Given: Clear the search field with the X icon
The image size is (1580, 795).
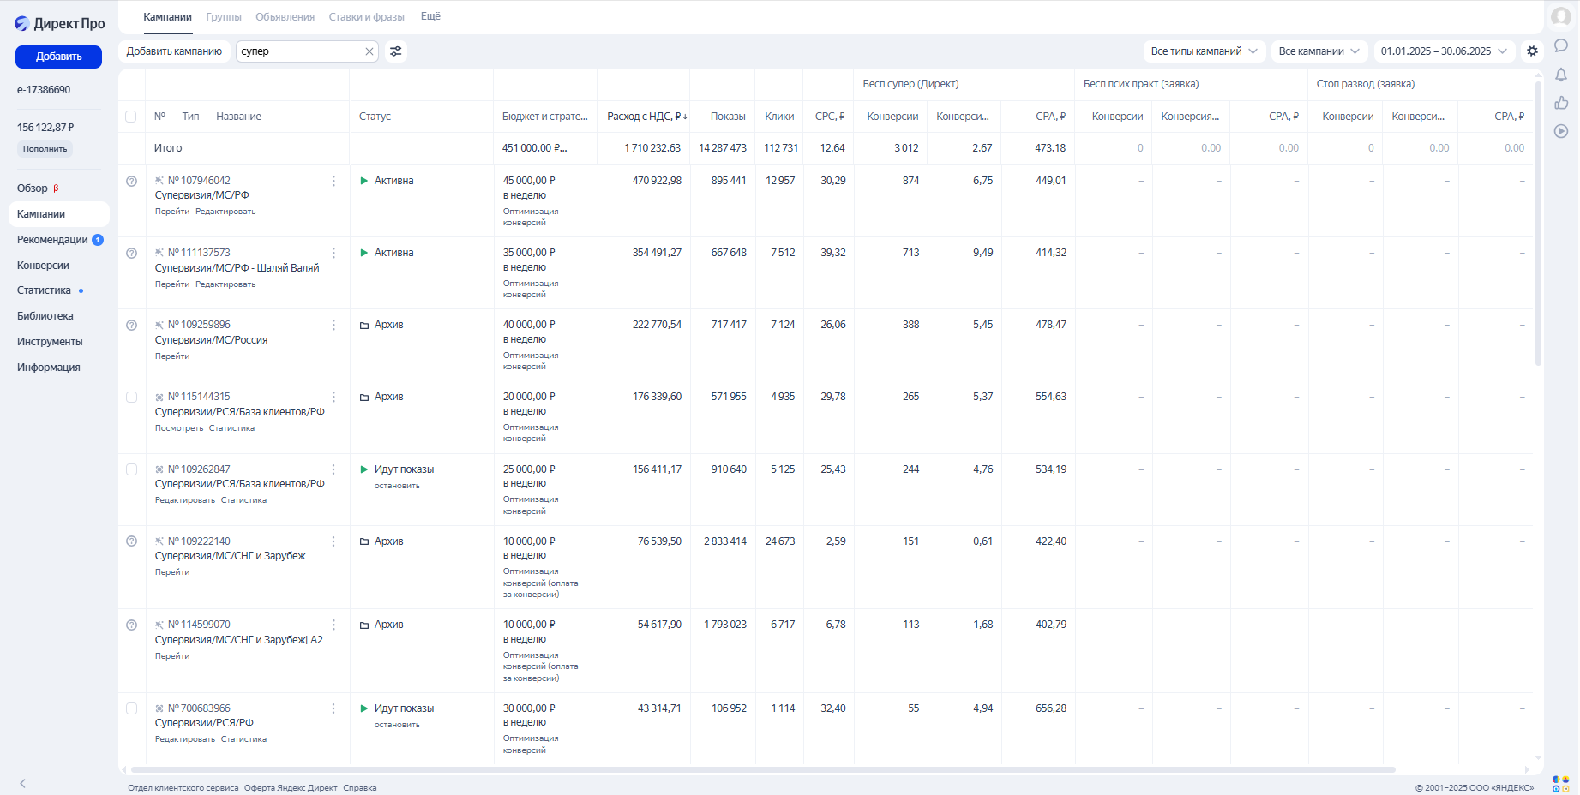Looking at the screenshot, I should click(369, 51).
